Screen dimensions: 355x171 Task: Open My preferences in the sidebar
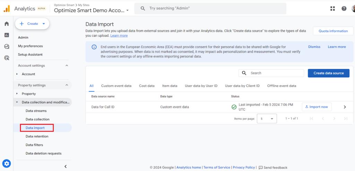(x=31, y=46)
